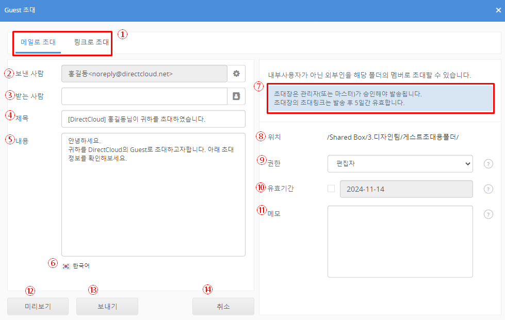Click help icon next to 메모 box
This screenshot has height=320, width=505.
tap(488, 214)
